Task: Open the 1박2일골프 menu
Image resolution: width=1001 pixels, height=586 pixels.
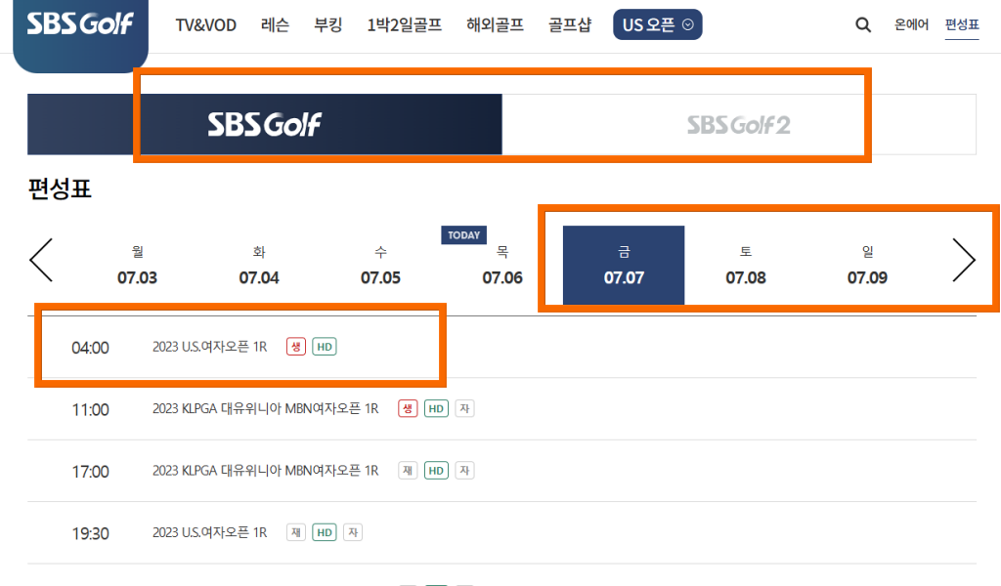Action: click(404, 24)
